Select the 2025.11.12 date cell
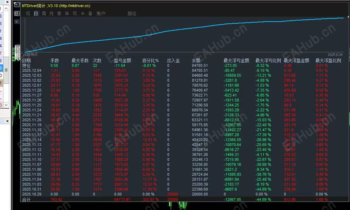The image size is (350, 210). [x=32, y=150]
